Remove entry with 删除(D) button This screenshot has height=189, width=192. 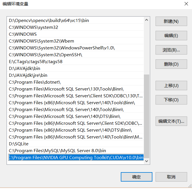click(171, 64)
